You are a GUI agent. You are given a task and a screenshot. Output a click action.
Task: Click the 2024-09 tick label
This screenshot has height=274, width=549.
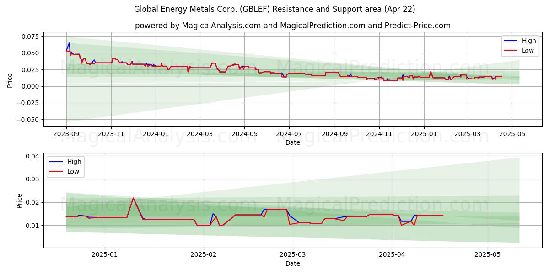tap(334, 134)
